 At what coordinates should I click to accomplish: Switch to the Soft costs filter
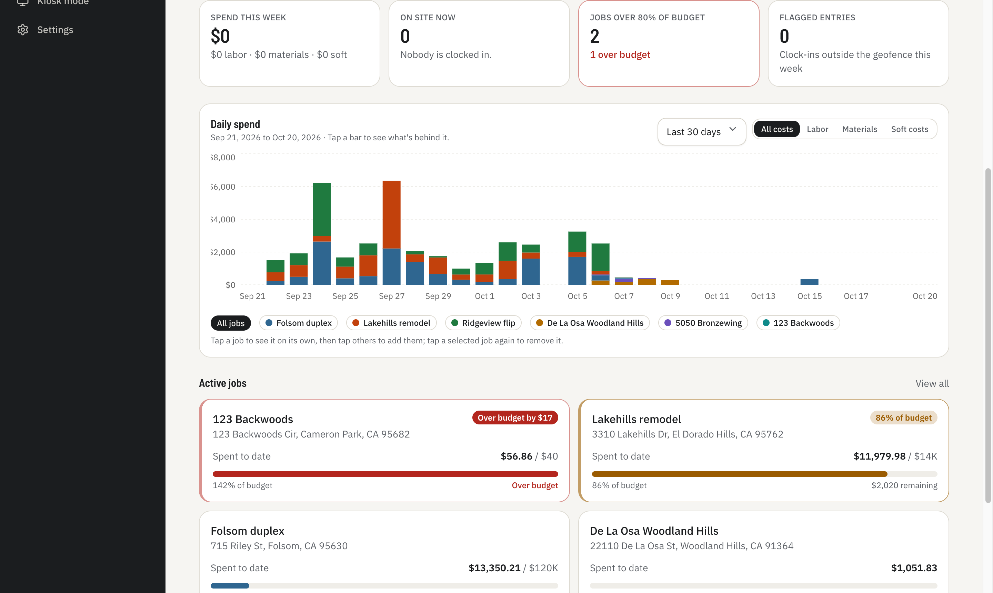(910, 129)
